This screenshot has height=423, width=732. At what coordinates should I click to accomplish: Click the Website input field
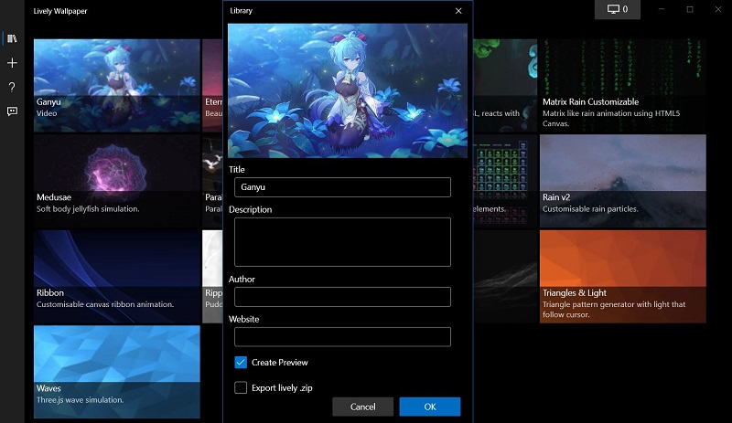coord(342,337)
